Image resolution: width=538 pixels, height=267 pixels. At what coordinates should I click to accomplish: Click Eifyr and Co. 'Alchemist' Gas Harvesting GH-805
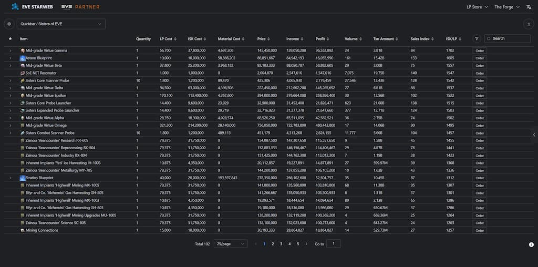tap(65, 193)
